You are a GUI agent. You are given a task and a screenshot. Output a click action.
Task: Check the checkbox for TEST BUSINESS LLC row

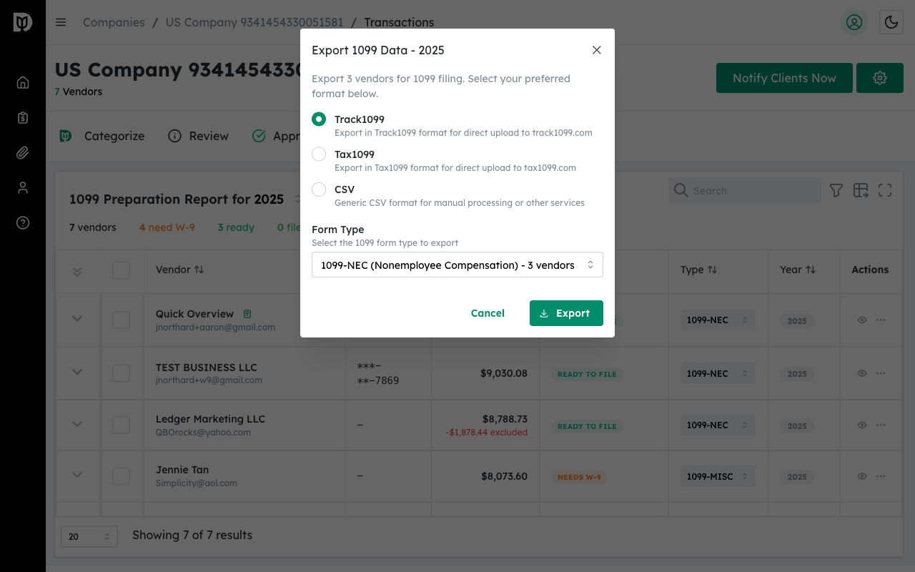point(120,373)
